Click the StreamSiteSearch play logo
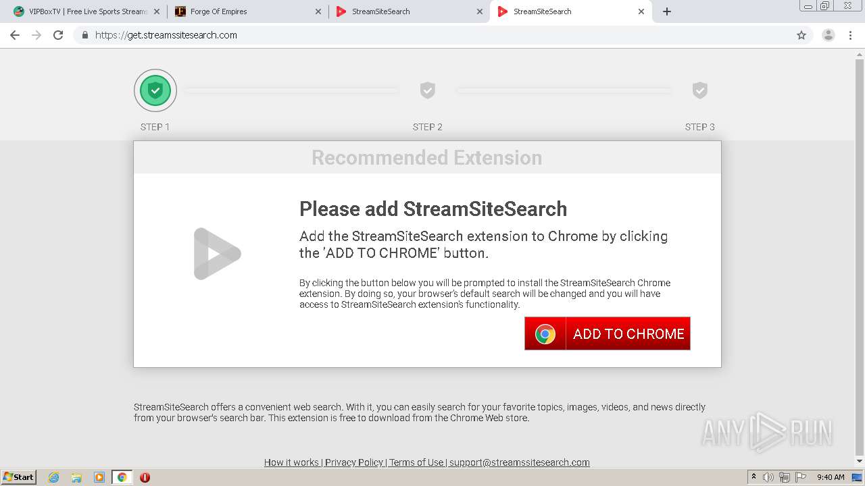865x486 pixels. [x=217, y=254]
